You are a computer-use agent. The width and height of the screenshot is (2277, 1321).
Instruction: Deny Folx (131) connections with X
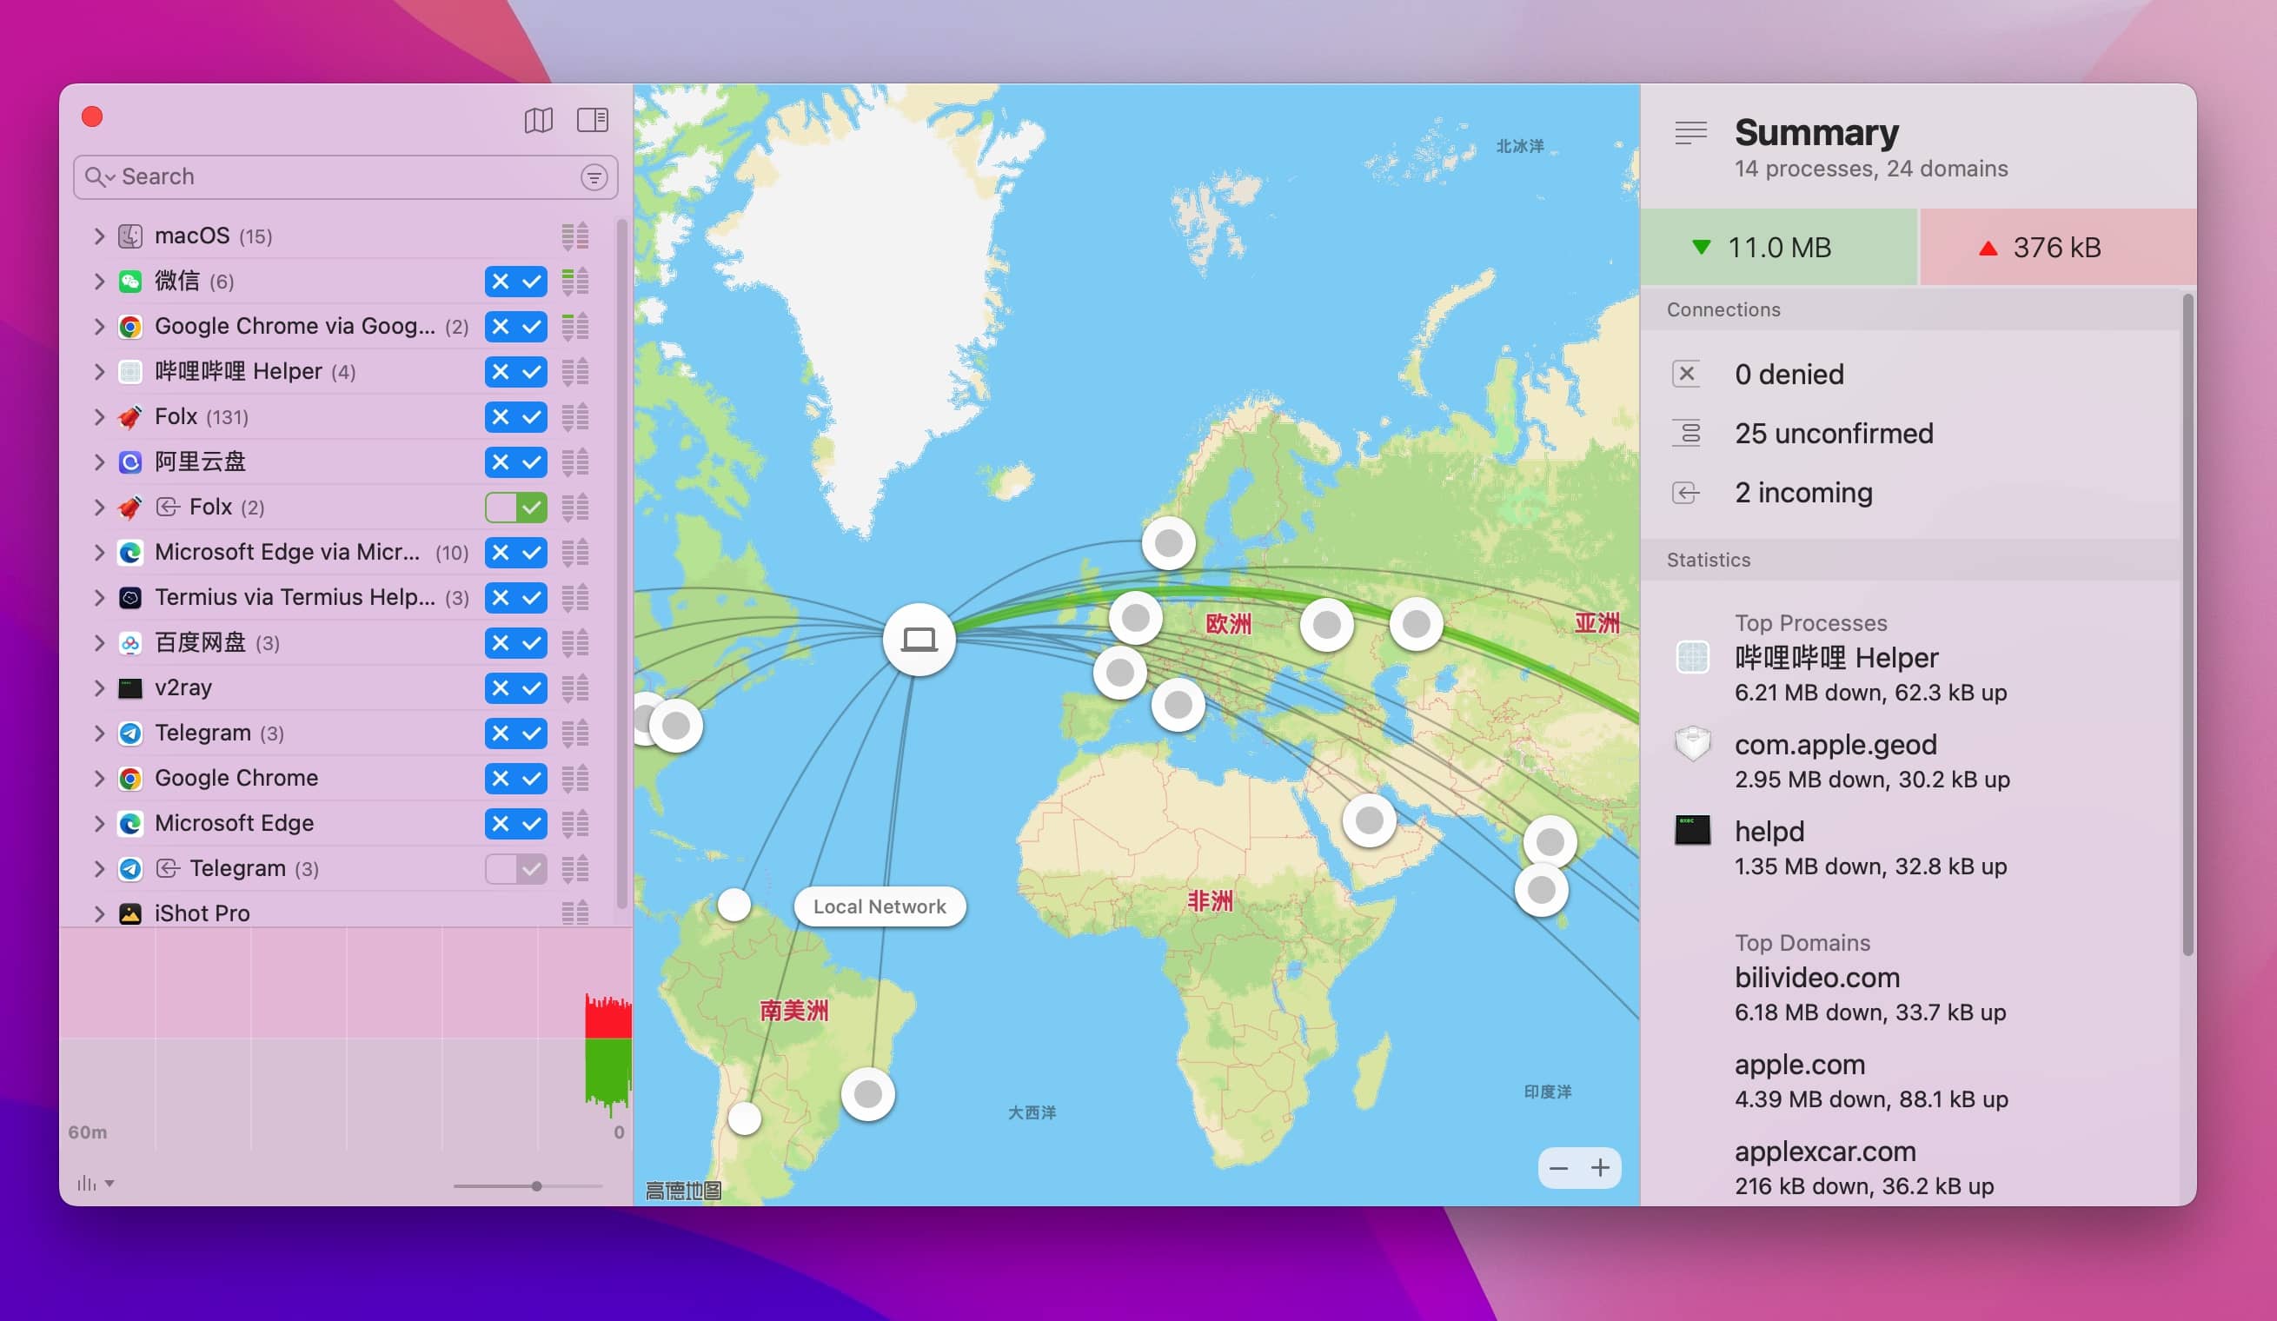click(501, 417)
